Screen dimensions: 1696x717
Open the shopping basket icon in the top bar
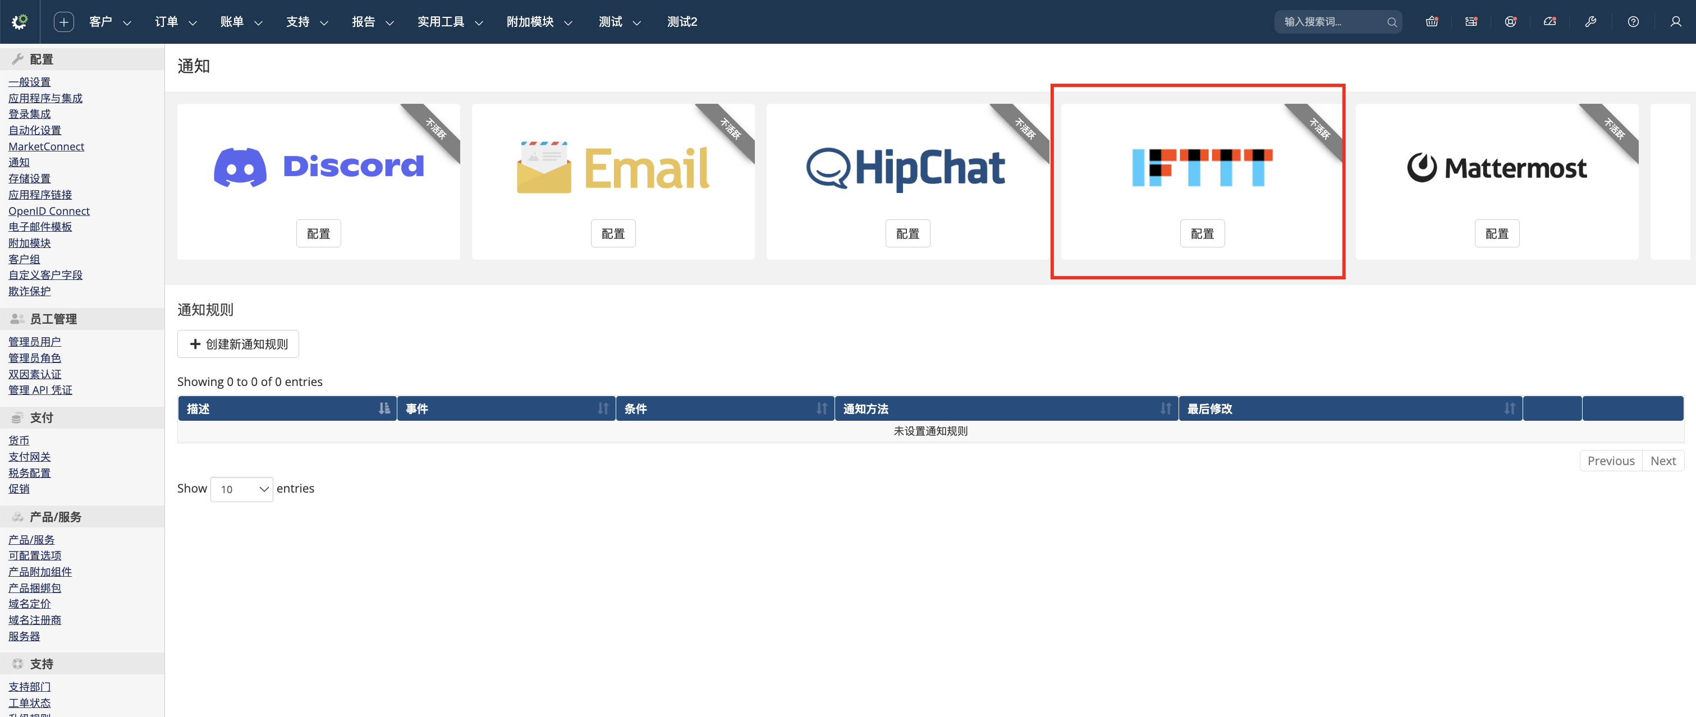point(1431,22)
